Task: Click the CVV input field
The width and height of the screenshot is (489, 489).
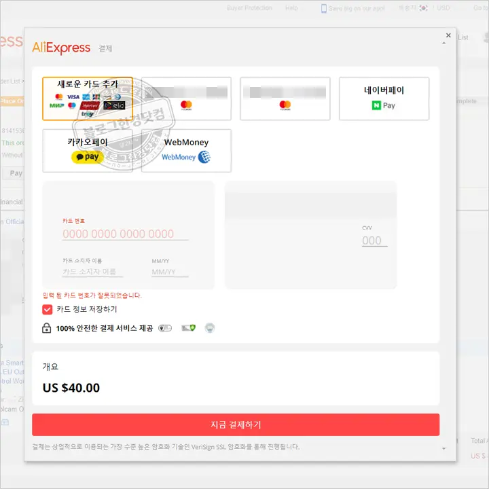Action: (x=374, y=240)
